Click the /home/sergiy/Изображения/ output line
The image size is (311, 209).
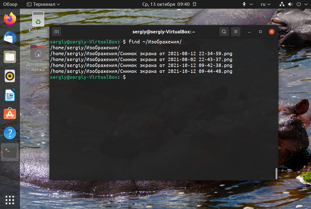pyautogui.click(x=85, y=48)
